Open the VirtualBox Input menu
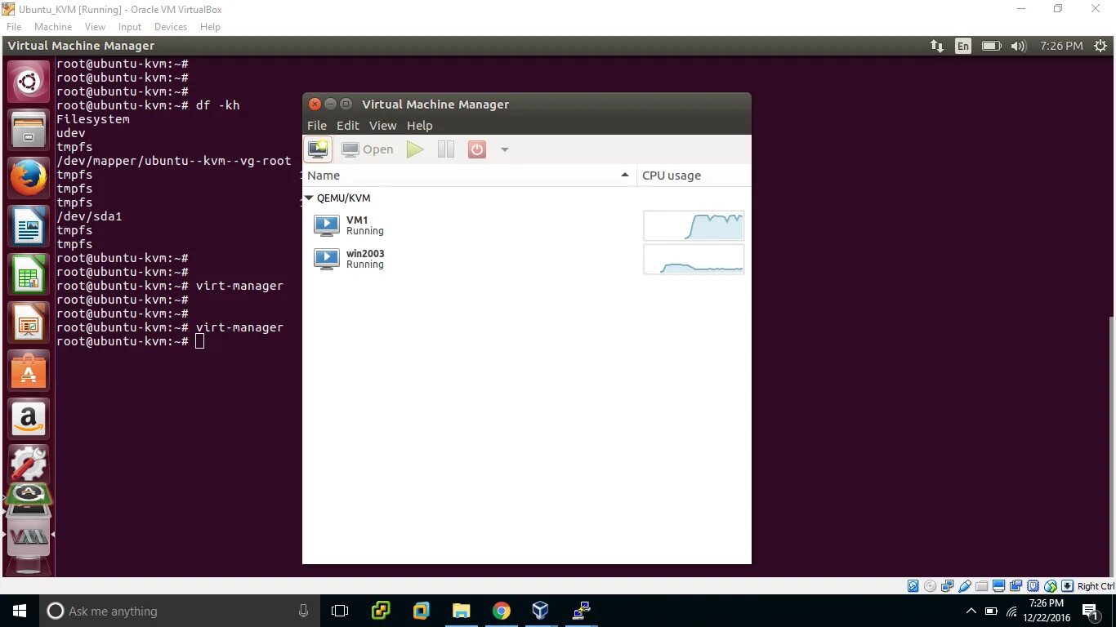1116x627 pixels. click(130, 27)
